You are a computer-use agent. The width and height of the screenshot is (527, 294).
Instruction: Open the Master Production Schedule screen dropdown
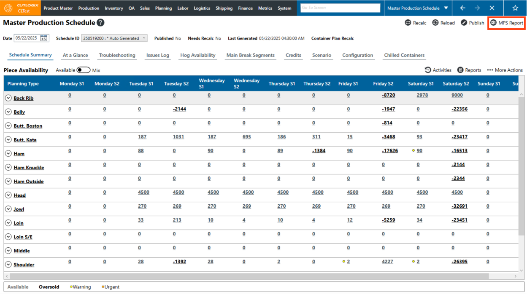click(x=446, y=8)
